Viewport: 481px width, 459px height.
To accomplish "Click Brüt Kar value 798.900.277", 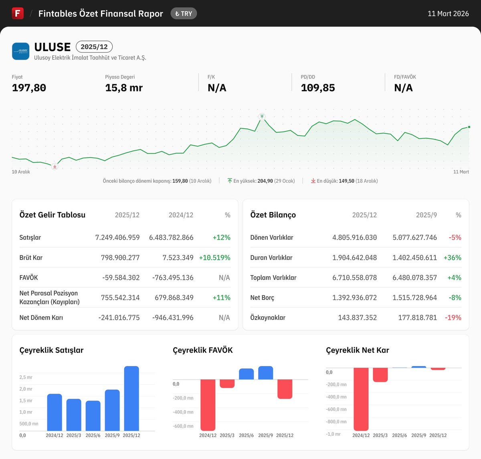I will pos(120,257).
